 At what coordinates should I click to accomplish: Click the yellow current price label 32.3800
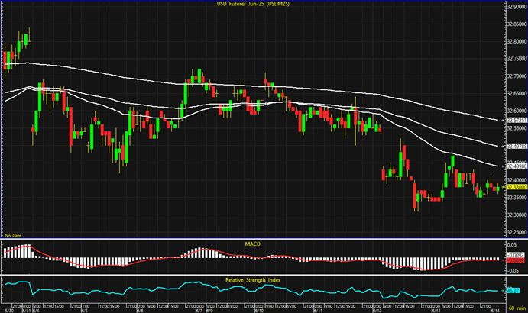(x=517, y=187)
